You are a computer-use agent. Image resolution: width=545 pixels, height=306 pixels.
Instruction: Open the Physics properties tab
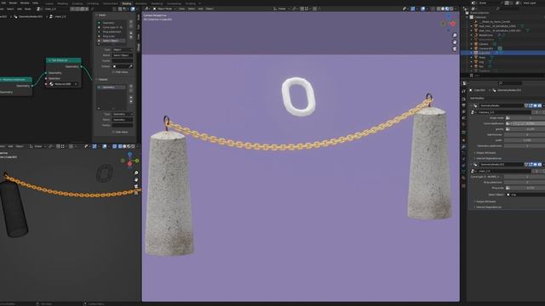coord(463,159)
